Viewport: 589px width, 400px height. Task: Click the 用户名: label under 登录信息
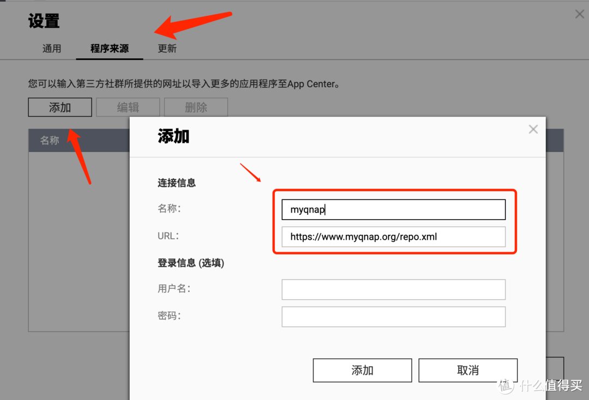[x=174, y=288]
